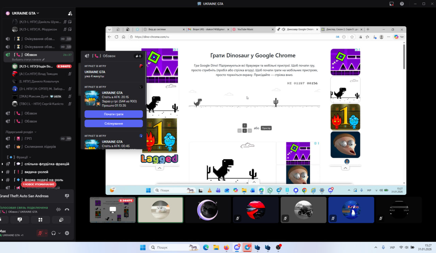This screenshot has width=436, height=253.
Task: Open the ГРП voice channel
Action: pos(38,139)
